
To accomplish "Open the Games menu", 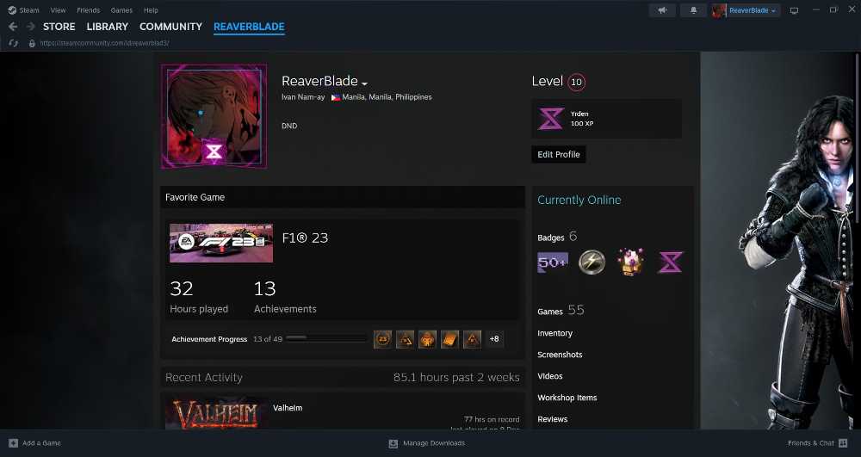I will tap(121, 9).
